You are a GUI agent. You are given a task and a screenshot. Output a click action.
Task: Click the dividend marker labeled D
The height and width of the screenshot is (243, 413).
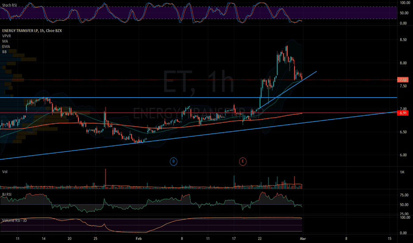coord(173,161)
